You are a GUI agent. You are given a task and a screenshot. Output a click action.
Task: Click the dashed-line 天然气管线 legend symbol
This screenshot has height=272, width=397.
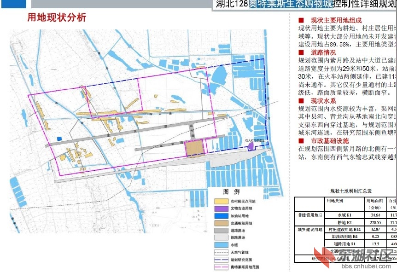(221, 252)
